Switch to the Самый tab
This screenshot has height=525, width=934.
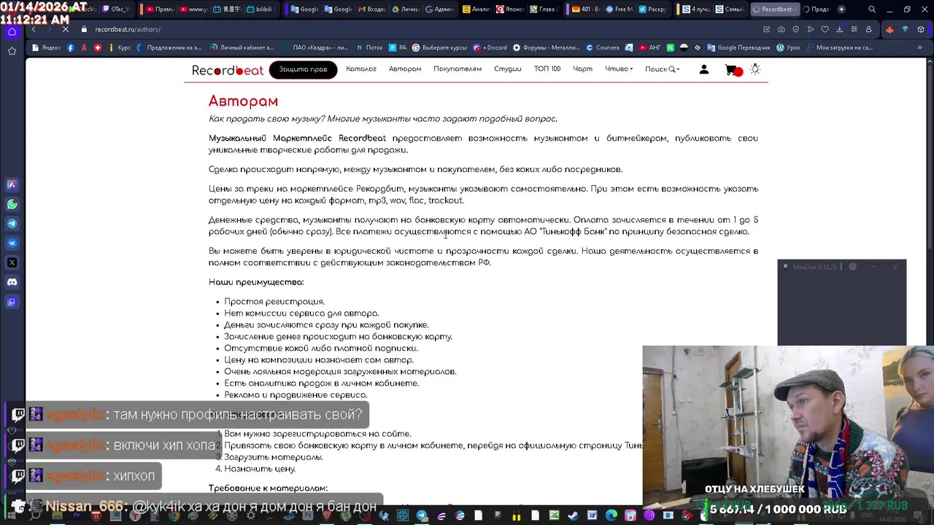coord(730,9)
